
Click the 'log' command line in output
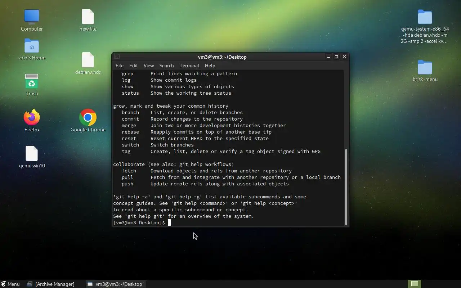(159, 80)
